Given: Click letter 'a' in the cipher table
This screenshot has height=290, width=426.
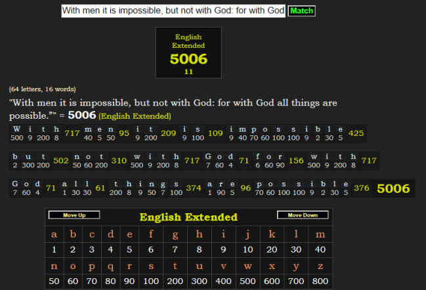Looking at the screenshot, I should click(x=54, y=234).
